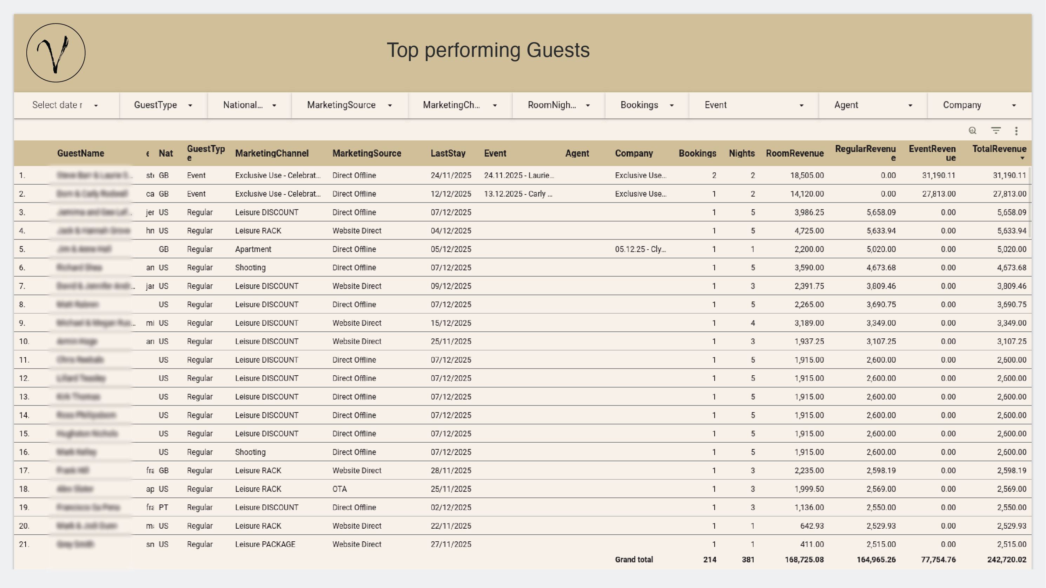Open the three-dot more options menu
The width and height of the screenshot is (1046, 588).
[x=1017, y=131]
